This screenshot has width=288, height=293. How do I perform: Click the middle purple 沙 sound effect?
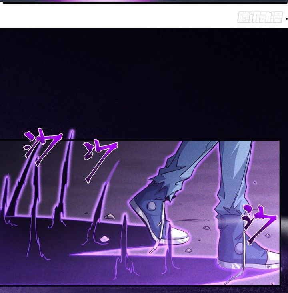tap(101, 162)
